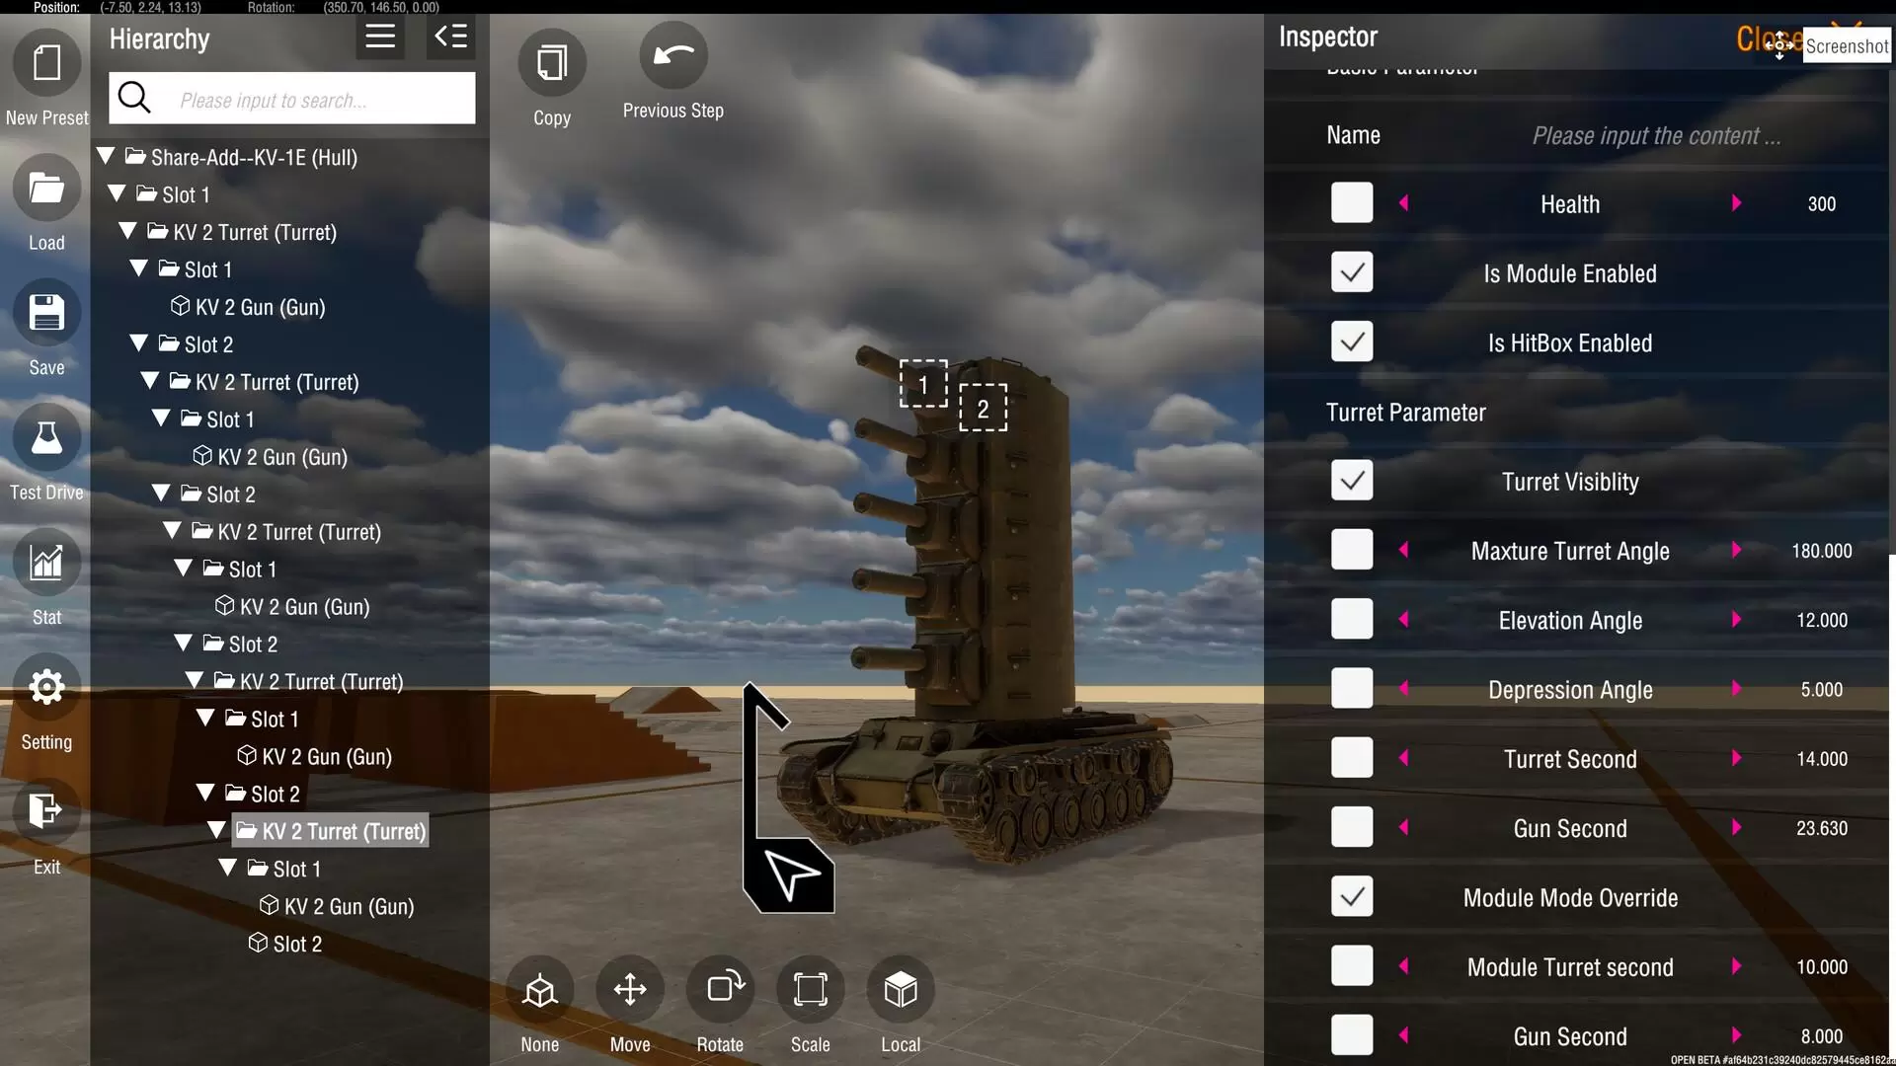Image resolution: width=1896 pixels, height=1066 pixels.
Task: Click the Exit button
Action: pos(46,812)
